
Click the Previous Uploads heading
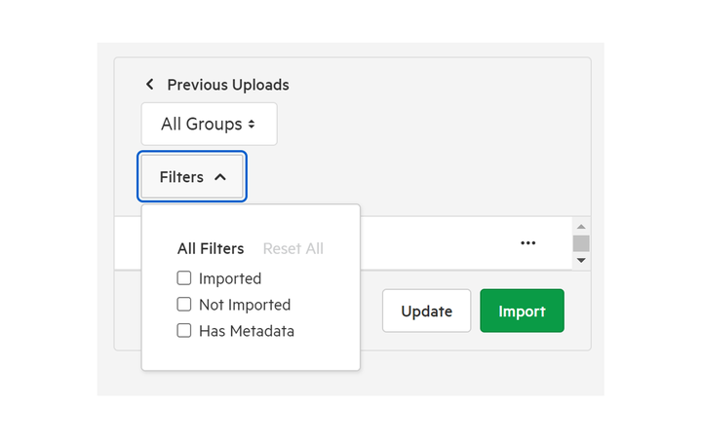tap(228, 85)
